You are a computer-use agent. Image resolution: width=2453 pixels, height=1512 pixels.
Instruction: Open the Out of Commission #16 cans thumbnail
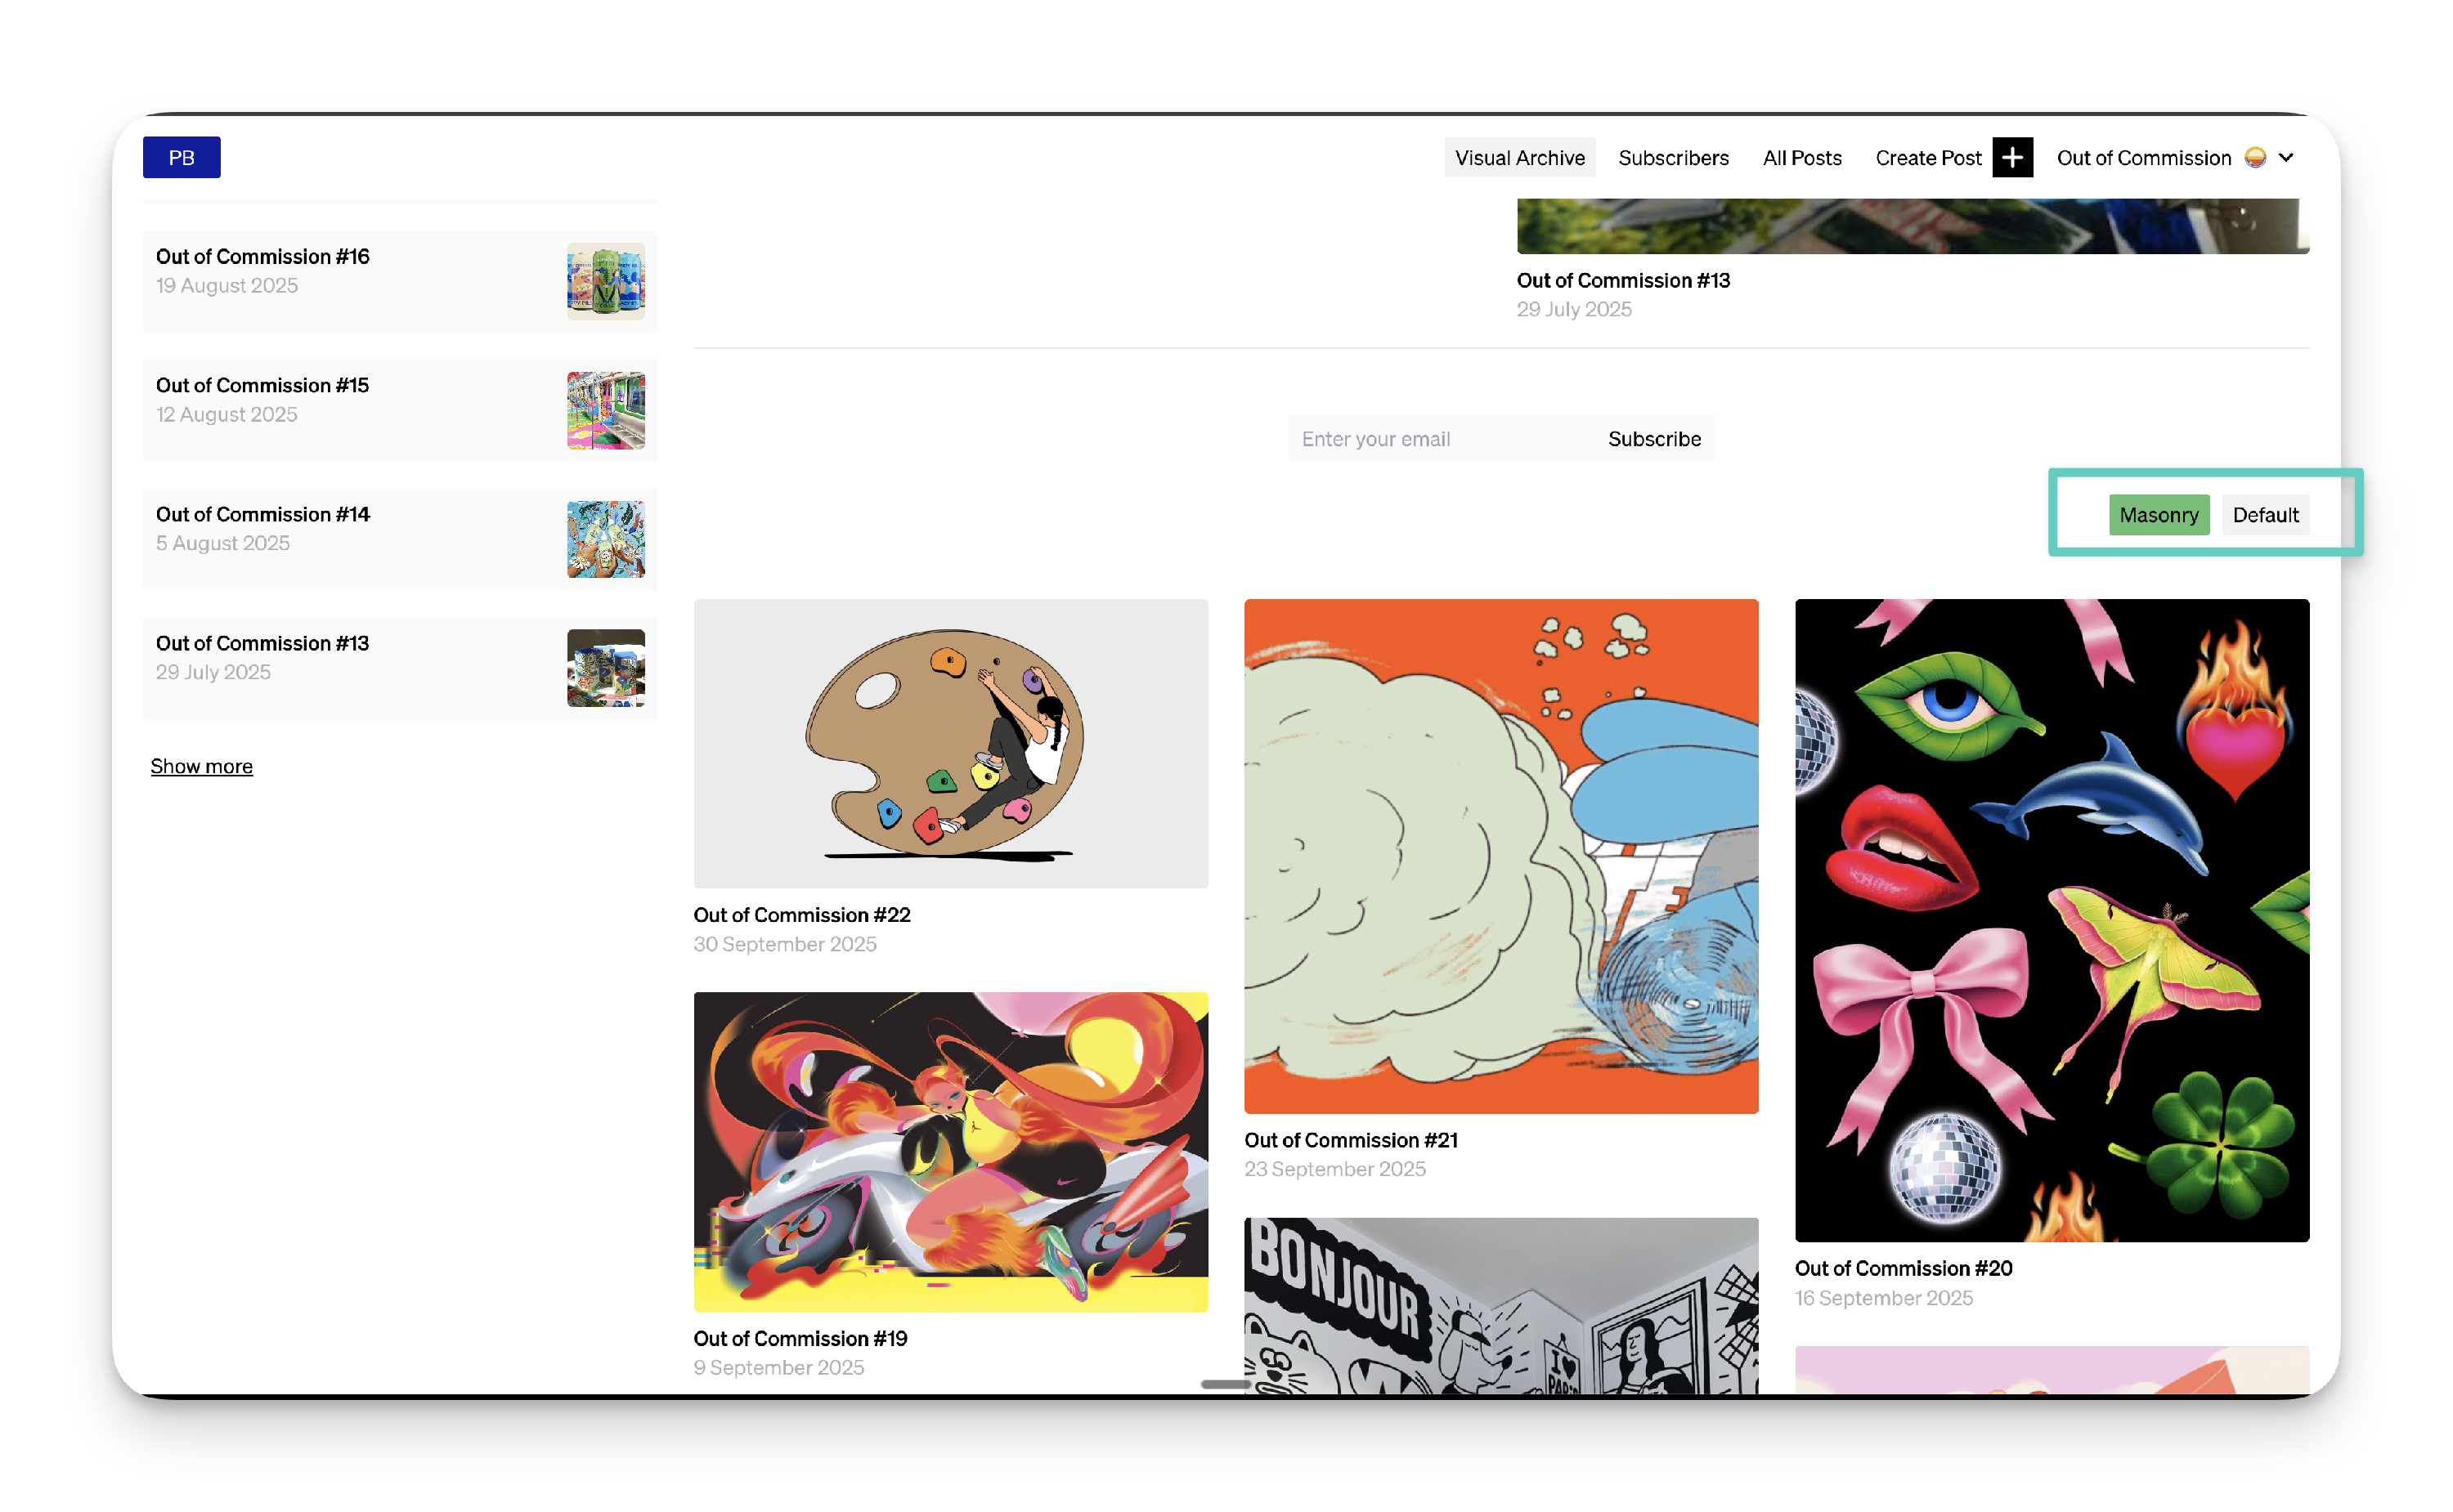coord(605,281)
